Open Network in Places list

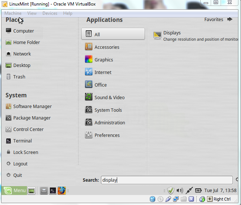point(18,54)
